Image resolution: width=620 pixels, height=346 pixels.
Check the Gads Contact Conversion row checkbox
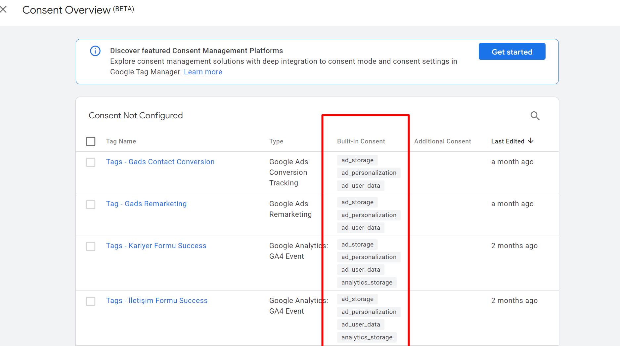91,162
